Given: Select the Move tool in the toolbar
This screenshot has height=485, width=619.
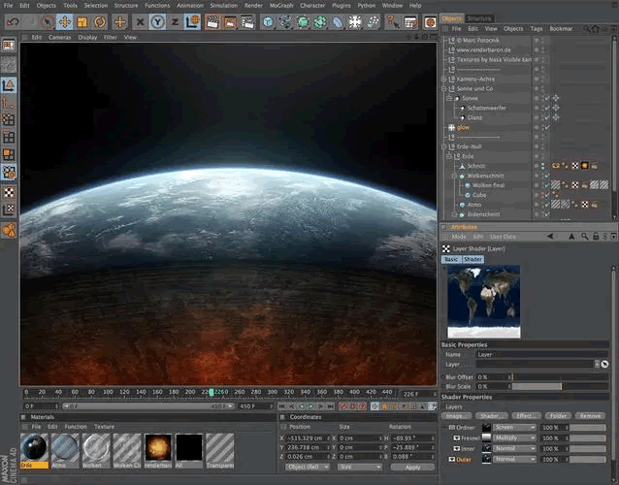Looking at the screenshot, I should tap(64, 21).
